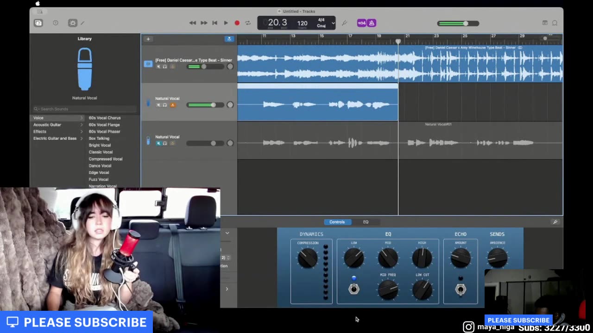Open the Editors pencil icon
This screenshot has height=333, width=593.
coord(83,23)
